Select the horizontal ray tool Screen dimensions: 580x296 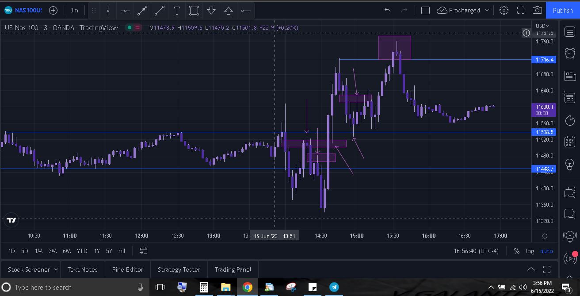tap(246, 10)
